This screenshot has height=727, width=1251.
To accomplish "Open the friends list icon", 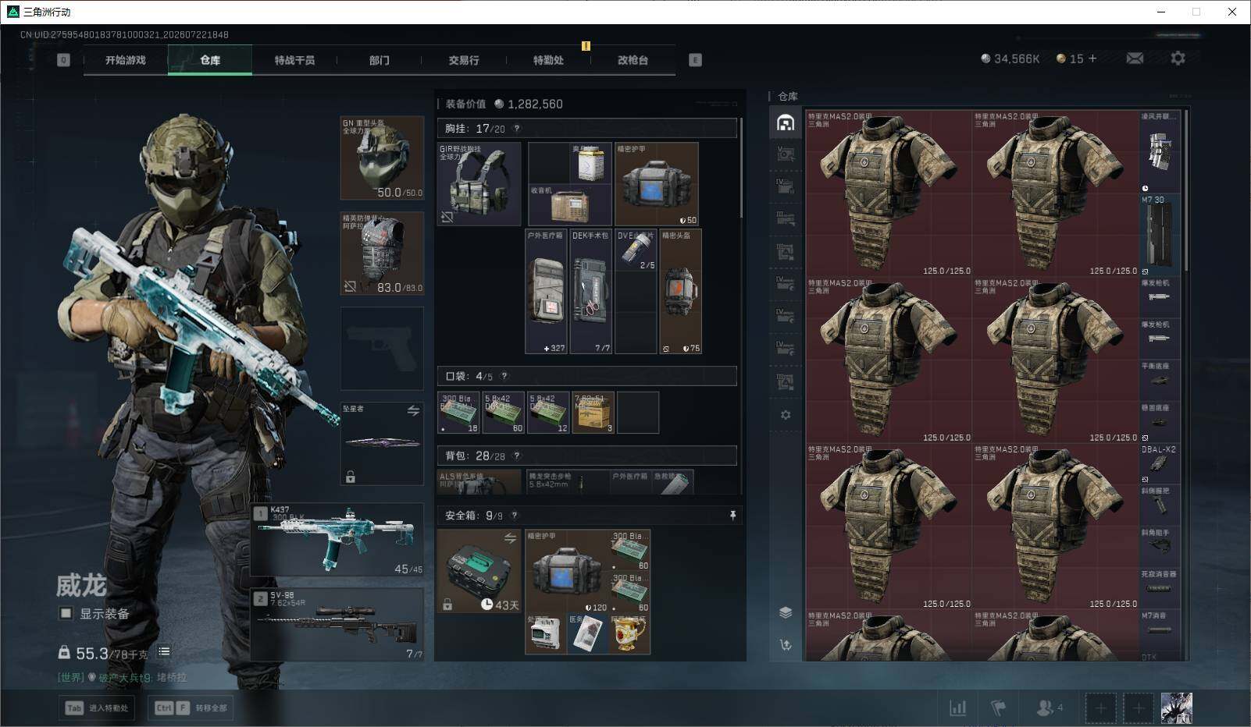I will coord(1049,708).
